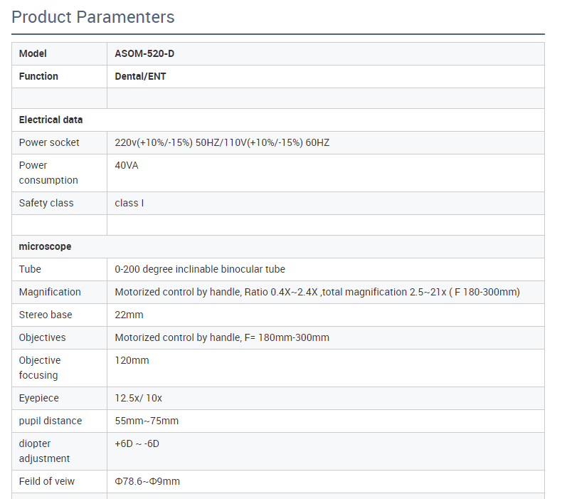Select the class I value cell
The height and width of the screenshot is (499, 562).
(325, 203)
